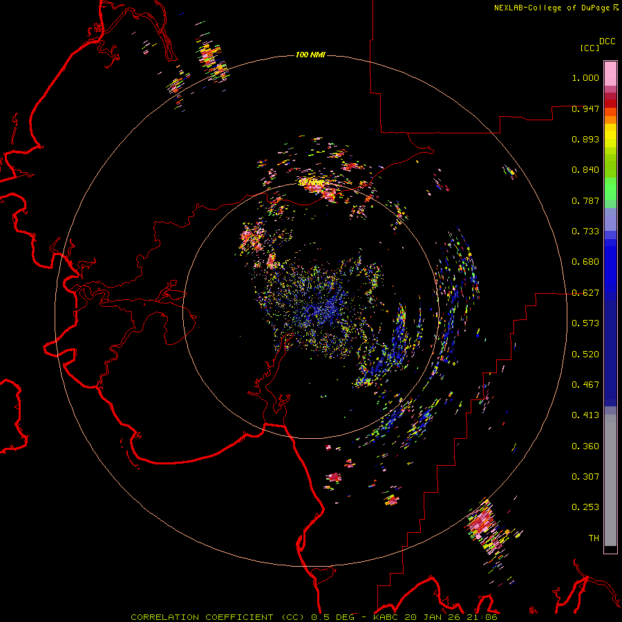Select the 0.840 scale value
The width and height of the screenshot is (622, 622).
585,170
